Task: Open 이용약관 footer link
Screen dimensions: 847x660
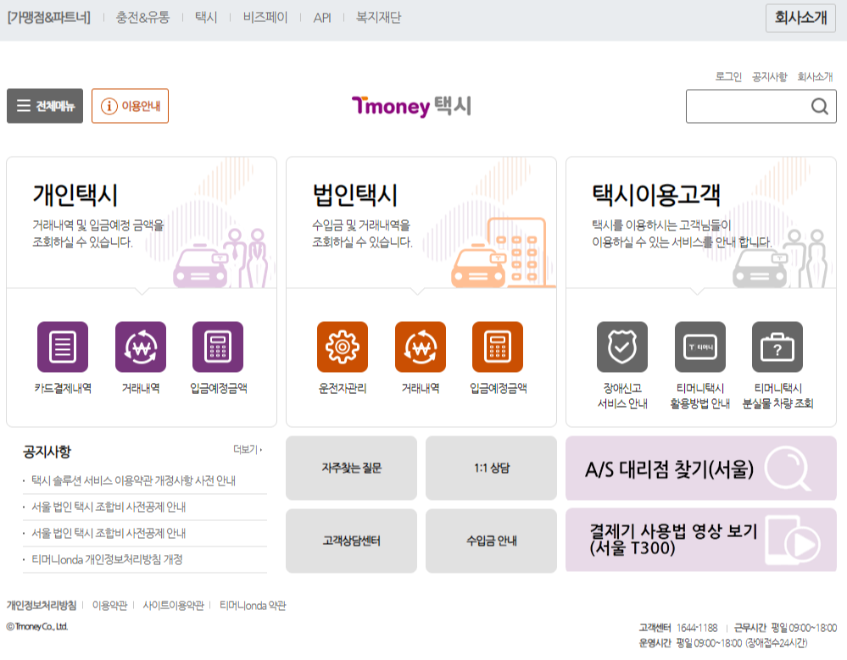Action: 109,606
